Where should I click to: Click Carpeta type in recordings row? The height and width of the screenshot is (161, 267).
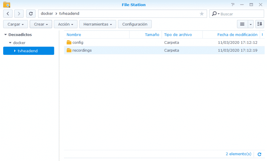pyautogui.click(x=171, y=50)
